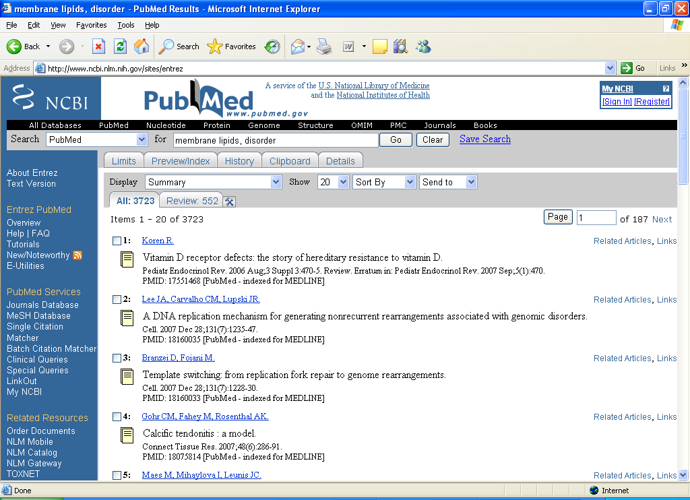The height and width of the screenshot is (500, 690).
Task: Click the yellow Discuss note icon
Action: tap(380, 46)
